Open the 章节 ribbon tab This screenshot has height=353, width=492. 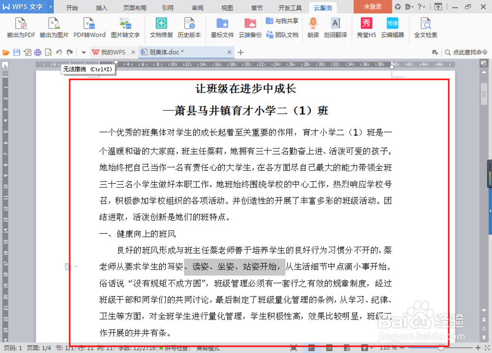[x=257, y=7]
